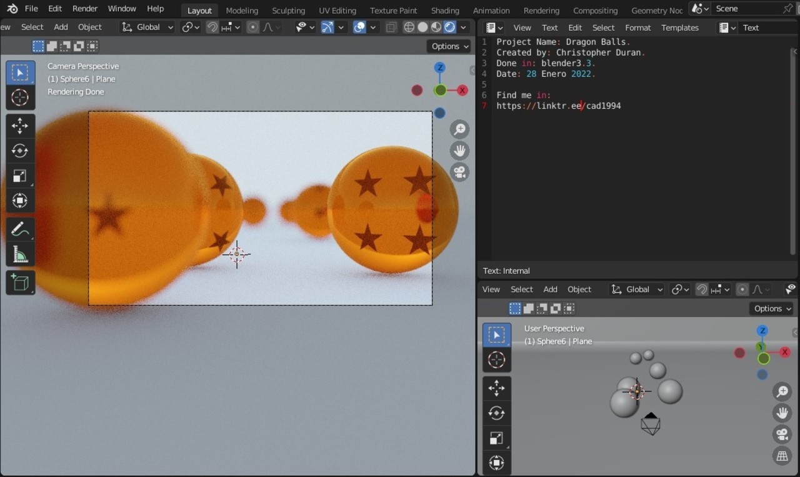Open the Scene selector dropdown
Image resolution: width=800 pixels, height=477 pixels.
click(x=699, y=9)
